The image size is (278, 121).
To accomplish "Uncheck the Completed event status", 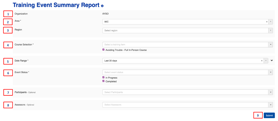I will 104,81.
